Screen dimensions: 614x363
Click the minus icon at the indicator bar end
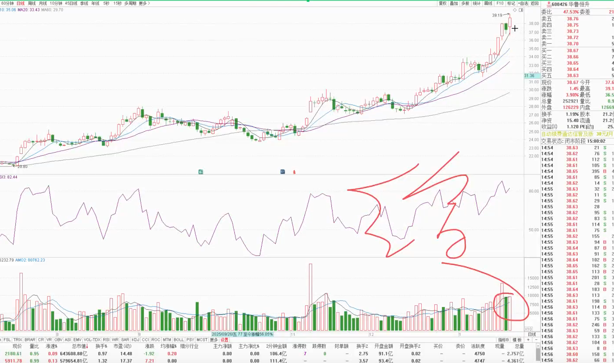coord(535,340)
